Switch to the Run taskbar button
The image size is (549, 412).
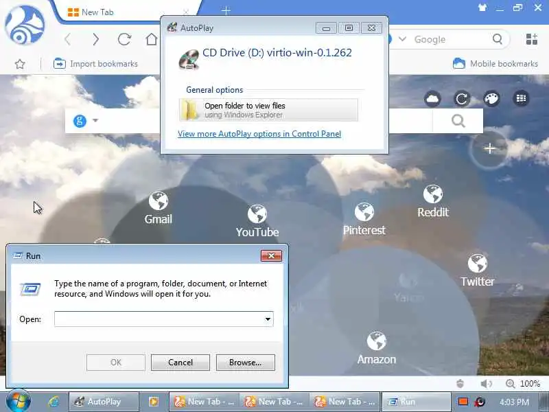[415, 402]
